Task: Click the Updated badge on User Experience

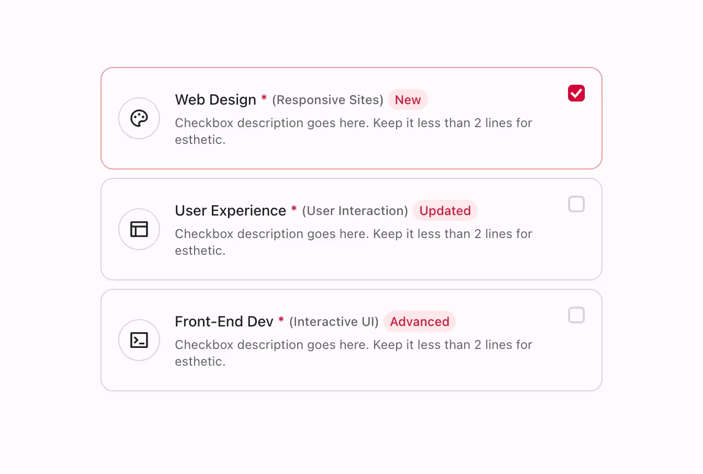Action: [445, 210]
